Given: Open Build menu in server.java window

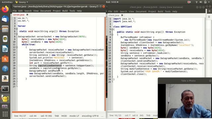Looking at the screenshot, I should coord(65,11).
